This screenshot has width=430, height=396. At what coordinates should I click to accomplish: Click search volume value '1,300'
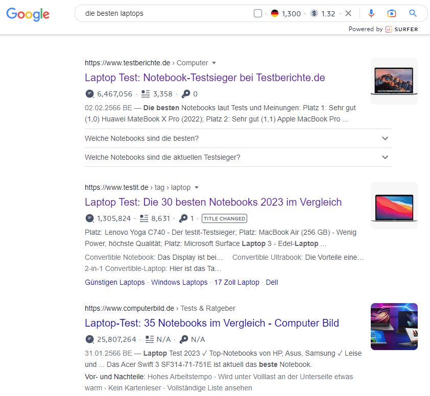(x=291, y=14)
